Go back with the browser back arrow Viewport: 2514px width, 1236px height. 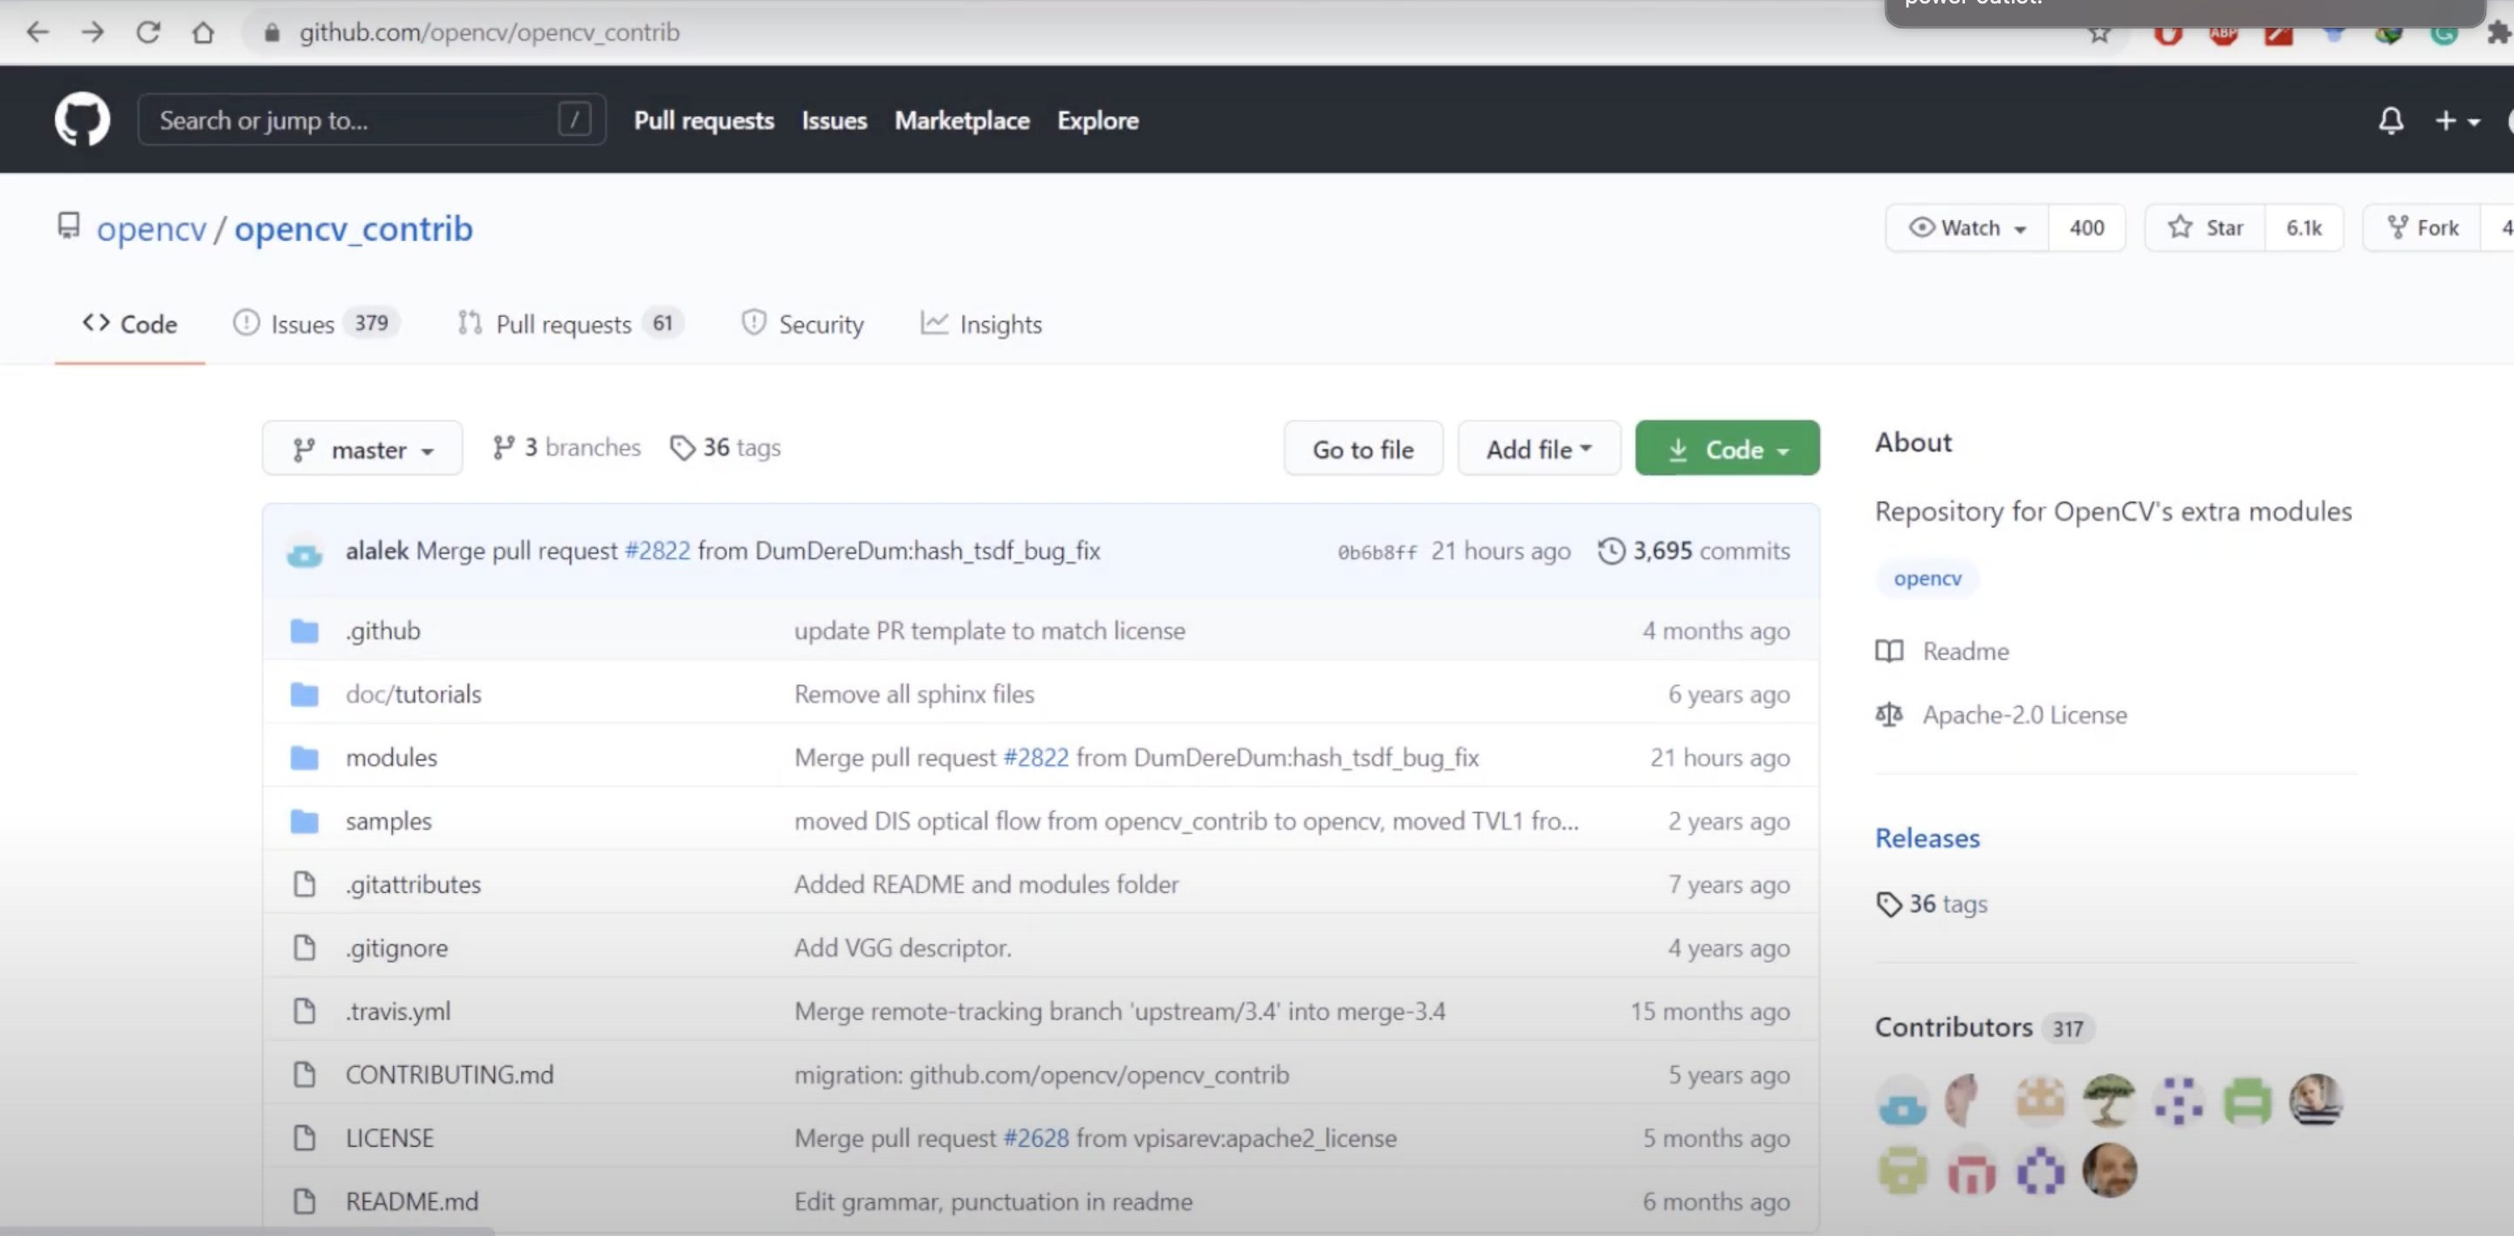coord(37,32)
